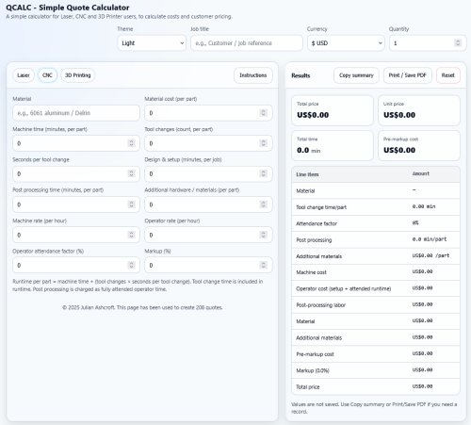Click the Post processing time field
Viewport: 471px width, 425px height.
click(x=76, y=204)
